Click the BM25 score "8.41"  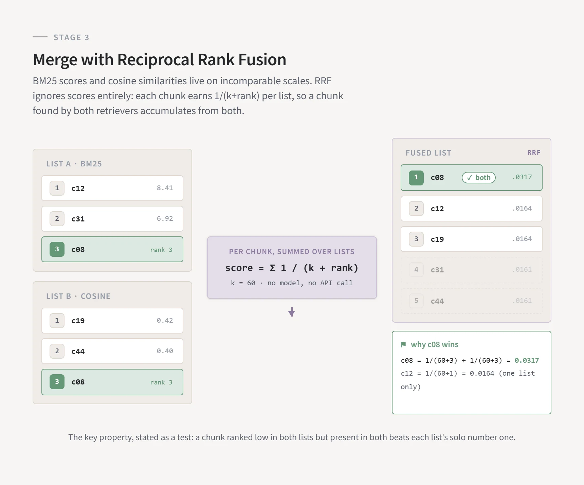click(x=165, y=188)
